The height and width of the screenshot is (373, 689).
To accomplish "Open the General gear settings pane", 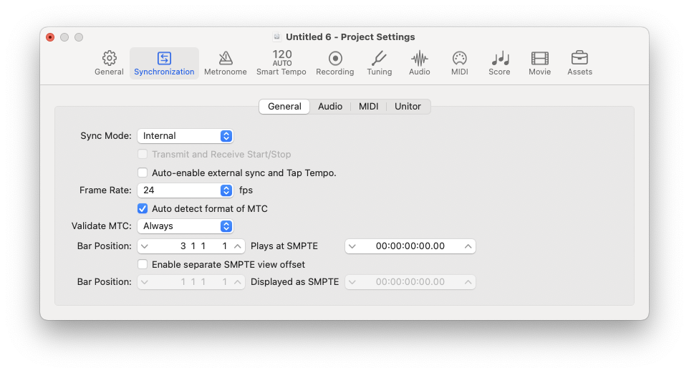I will (109, 63).
